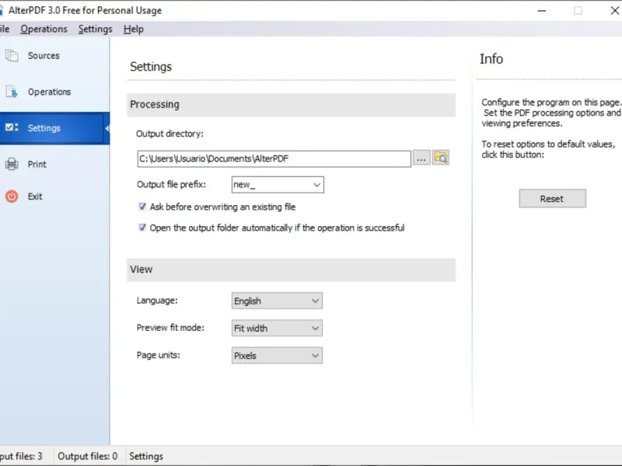The height and width of the screenshot is (466, 622).
Task: Toggle Open the output folder automatically checkbox
Action: tap(142, 228)
